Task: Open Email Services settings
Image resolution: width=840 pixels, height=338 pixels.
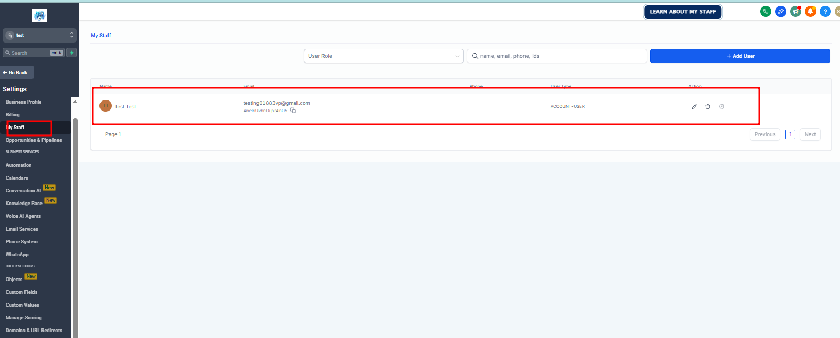Action: tap(22, 229)
